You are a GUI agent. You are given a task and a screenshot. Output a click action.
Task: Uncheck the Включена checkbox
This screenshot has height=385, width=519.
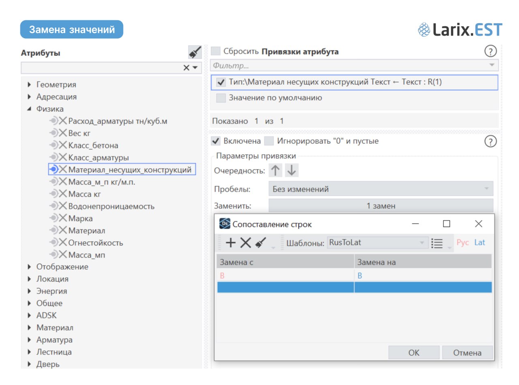216,141
